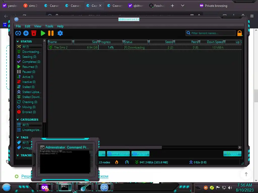Open Options via the blue gear icon
Viewport: 258px width, 193px height.
pyautogui.click(x=60, y=33)
